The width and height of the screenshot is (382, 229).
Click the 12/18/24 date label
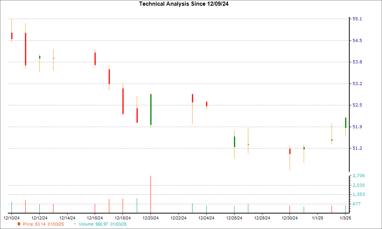123,218
